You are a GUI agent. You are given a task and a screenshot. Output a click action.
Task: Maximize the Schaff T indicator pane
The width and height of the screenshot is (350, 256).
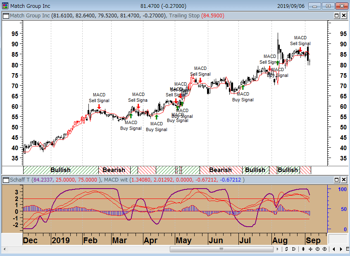pyautogui.click(x=337, y=179)
